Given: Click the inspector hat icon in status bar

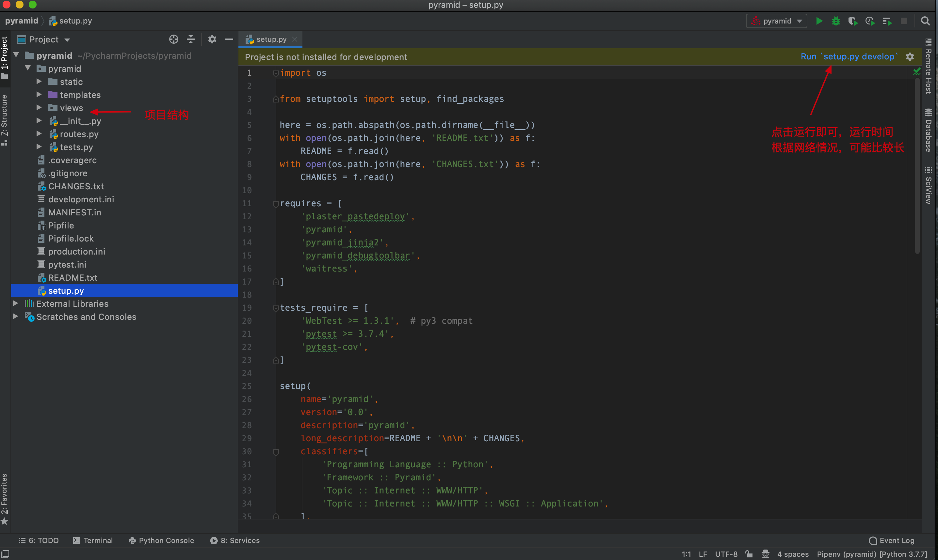Looking at the screenshot, I should (x=766, y=554).
